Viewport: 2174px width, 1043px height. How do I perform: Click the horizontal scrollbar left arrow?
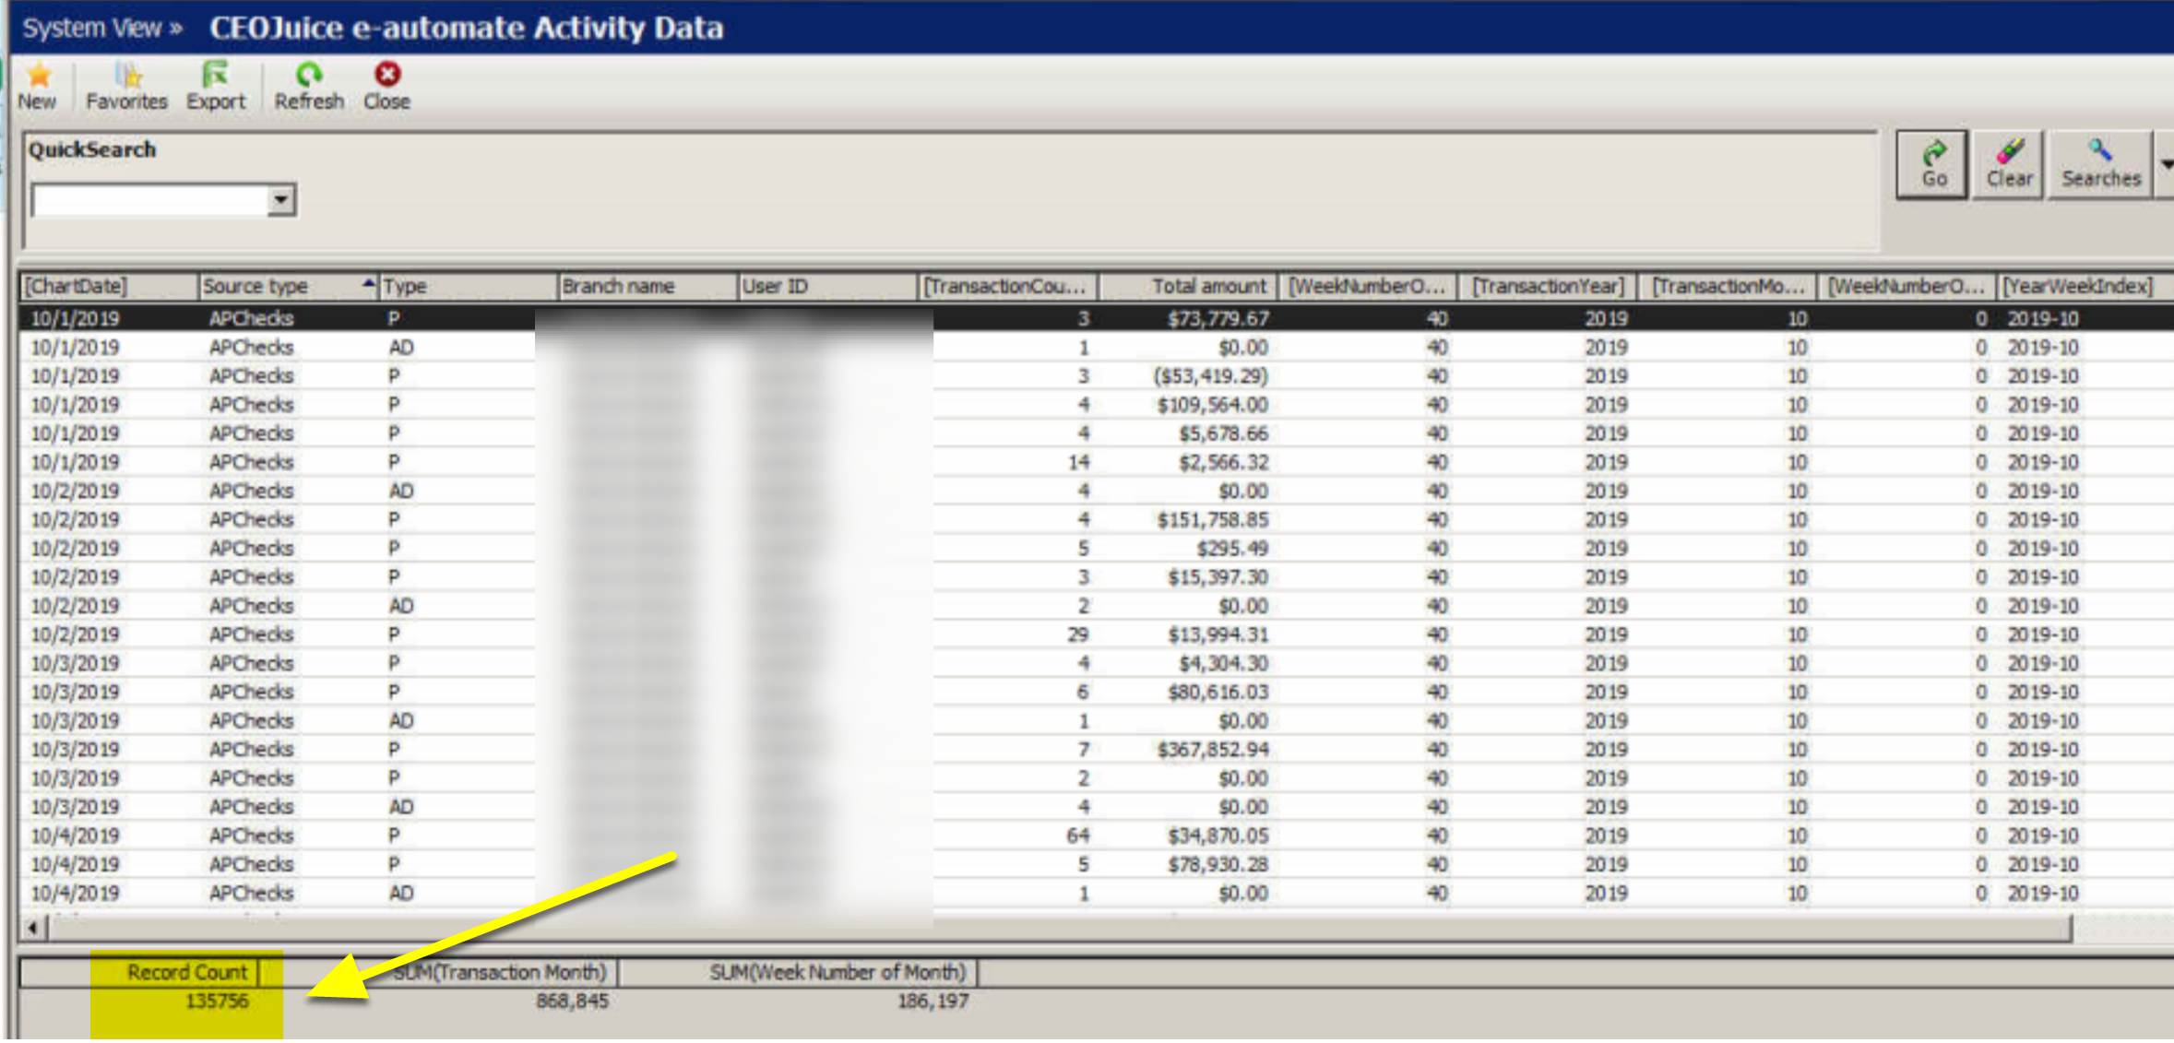33,928
